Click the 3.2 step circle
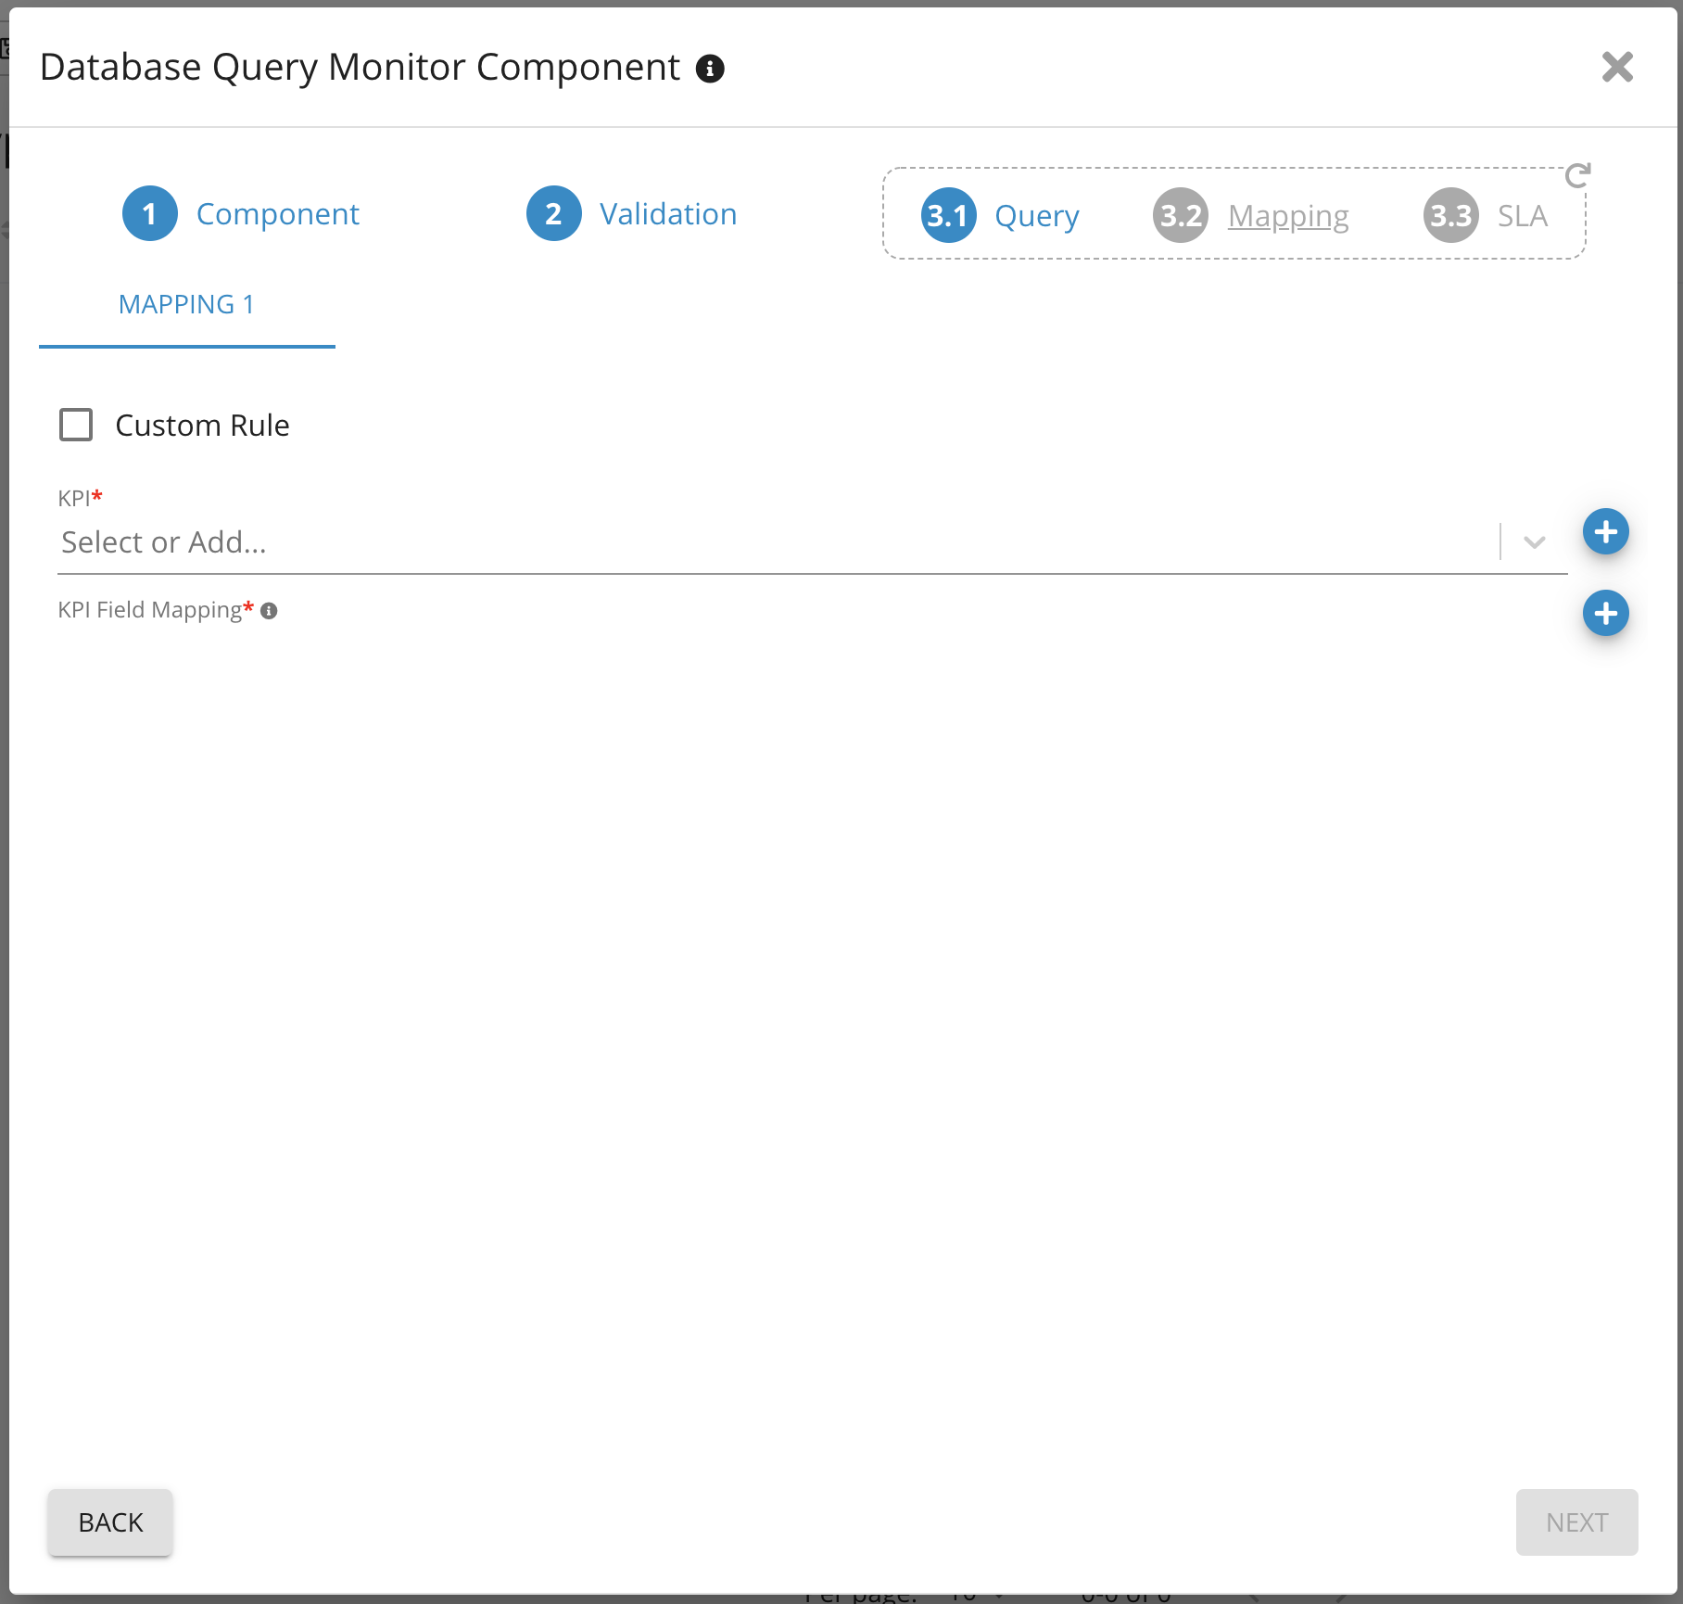 click(x=1180, y=216)
